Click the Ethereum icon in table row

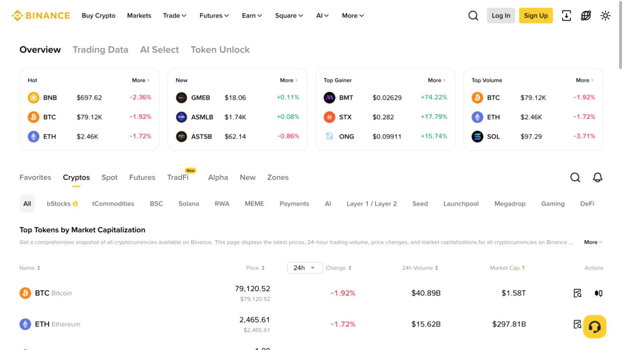click(x=25, y=324)
